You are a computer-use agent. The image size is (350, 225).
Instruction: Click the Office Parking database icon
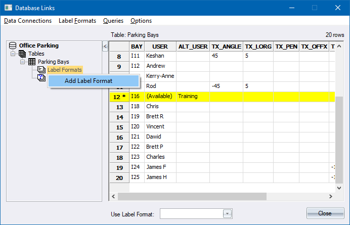(13, 46)
